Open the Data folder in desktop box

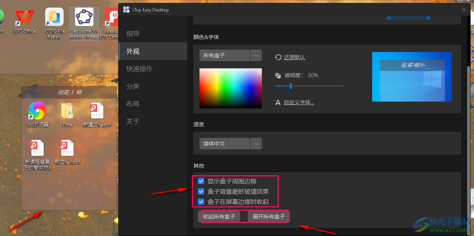point(67,114)
